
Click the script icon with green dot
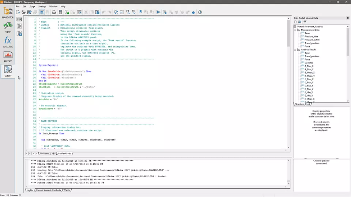click(x=67, y=12)
